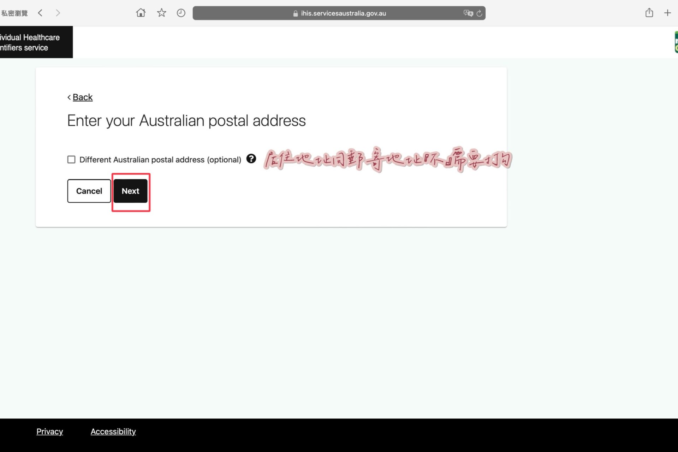This screenshot has height=452, width=678.
Task: Open the browsing history clock icon
Action: point(181,13)
